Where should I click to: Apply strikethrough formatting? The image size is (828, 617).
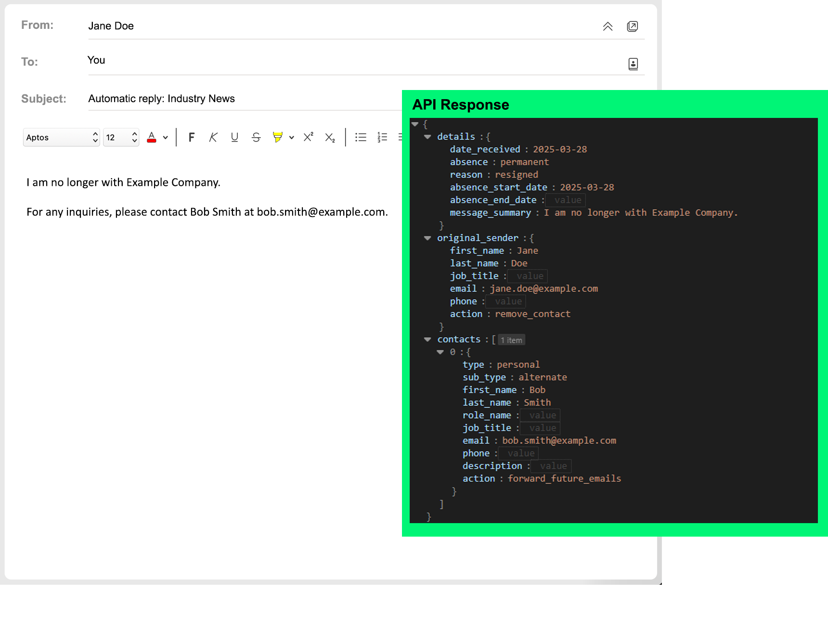pyautogui.click(x=256, y=138)
